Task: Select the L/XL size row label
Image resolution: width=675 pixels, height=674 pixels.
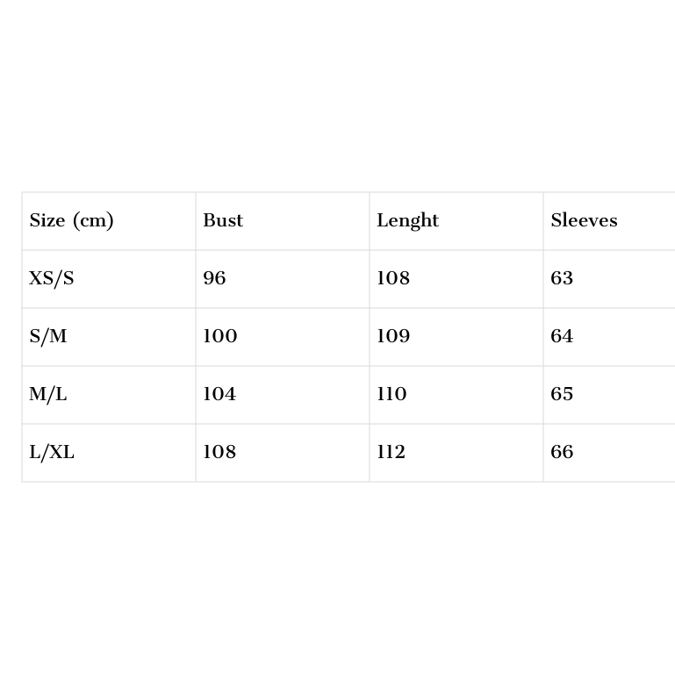Action: pos(52,453)
